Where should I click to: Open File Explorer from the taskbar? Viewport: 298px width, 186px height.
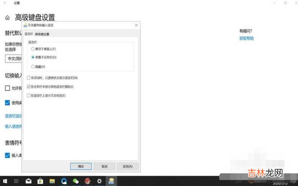pos(52,181)
